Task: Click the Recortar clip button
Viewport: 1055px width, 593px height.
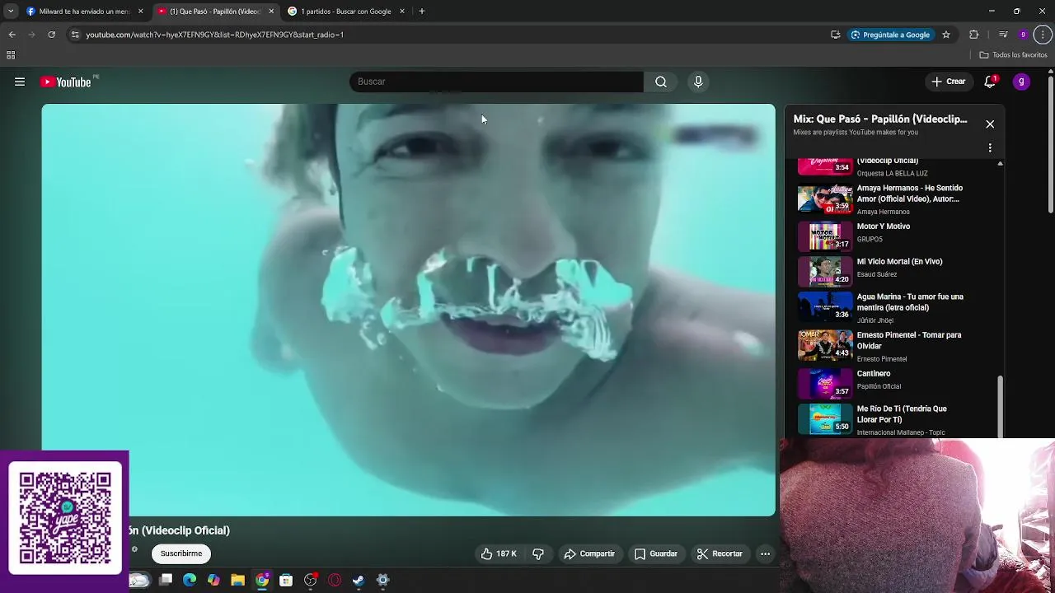Action: click(x=720, y=553)
